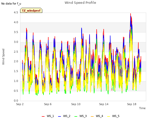
Task: Click the red WS_1 legend swatch
Action: (43, 116)
